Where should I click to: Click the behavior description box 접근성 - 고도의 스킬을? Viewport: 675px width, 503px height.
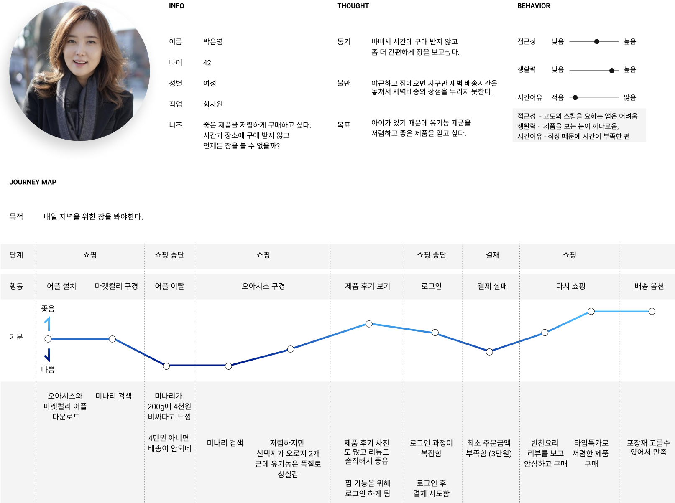coord(579,125)
